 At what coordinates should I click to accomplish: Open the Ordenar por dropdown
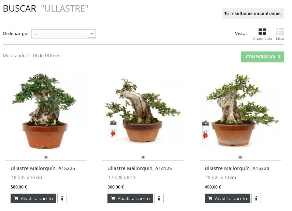click(64, 34)
